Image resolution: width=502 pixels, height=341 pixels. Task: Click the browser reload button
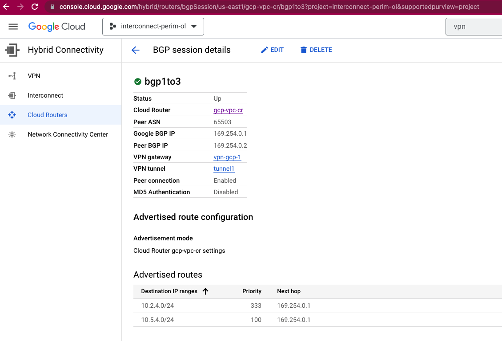click(35, 7)
